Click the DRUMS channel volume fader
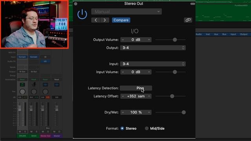The image size is (251, 141). 20,108
